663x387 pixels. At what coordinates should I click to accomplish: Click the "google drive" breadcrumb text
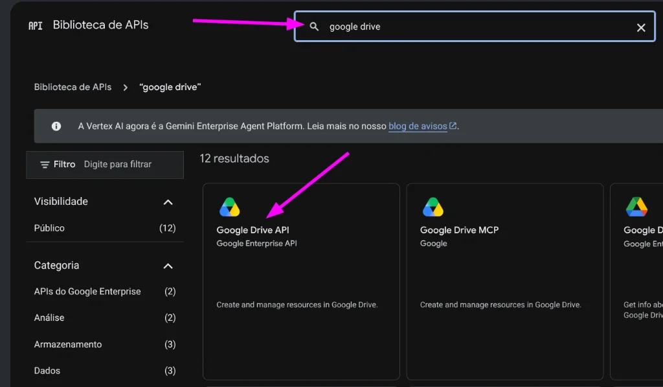point(170,88)
